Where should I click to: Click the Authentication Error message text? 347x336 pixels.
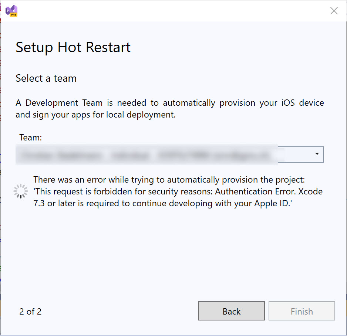tap(178, 191)
